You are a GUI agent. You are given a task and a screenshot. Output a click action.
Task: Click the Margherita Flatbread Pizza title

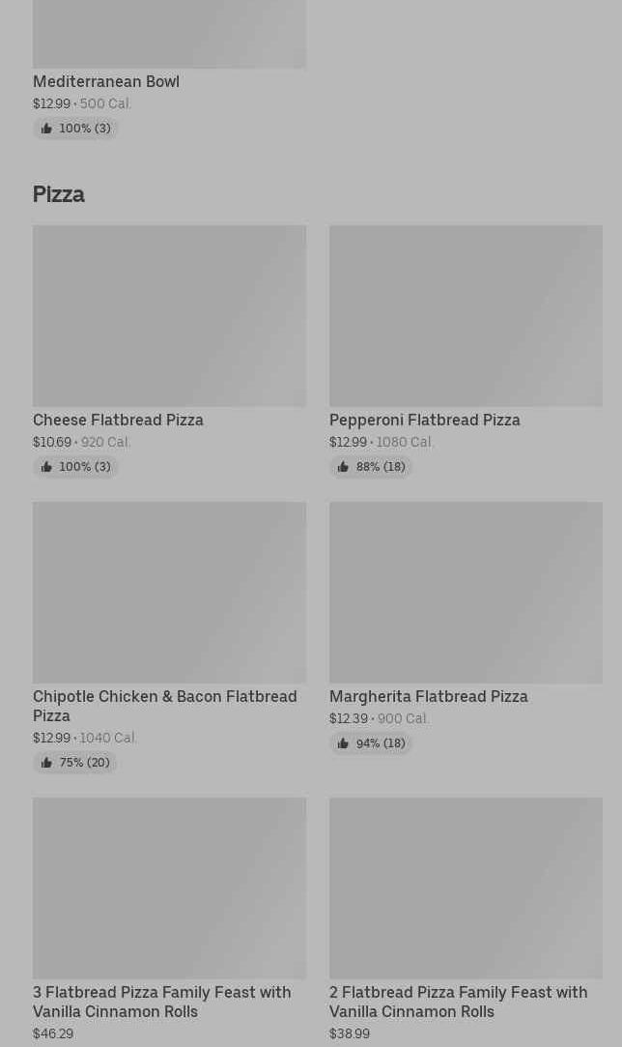coord(428,697)
